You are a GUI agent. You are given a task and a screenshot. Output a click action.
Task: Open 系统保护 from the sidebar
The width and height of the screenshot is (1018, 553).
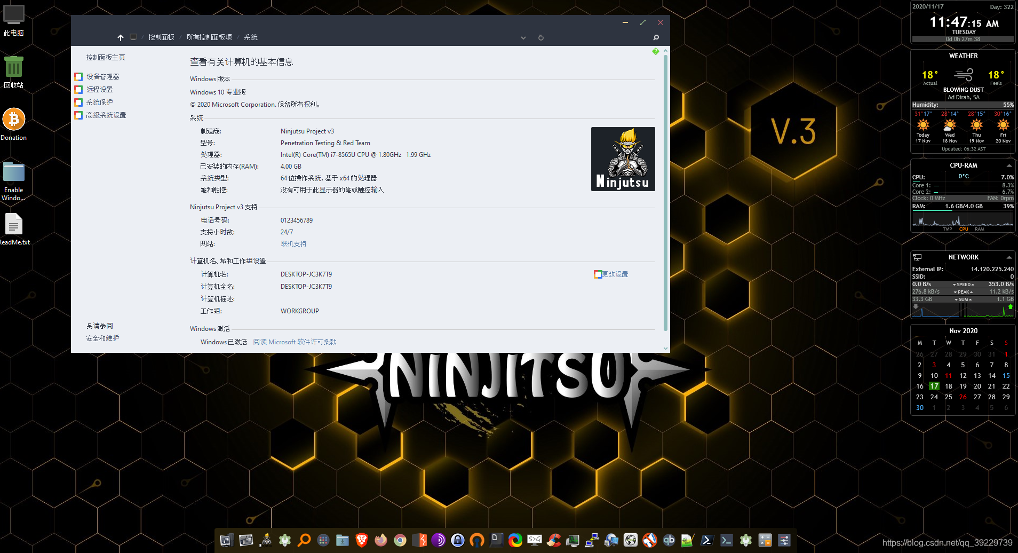click(x=100, y=102)
